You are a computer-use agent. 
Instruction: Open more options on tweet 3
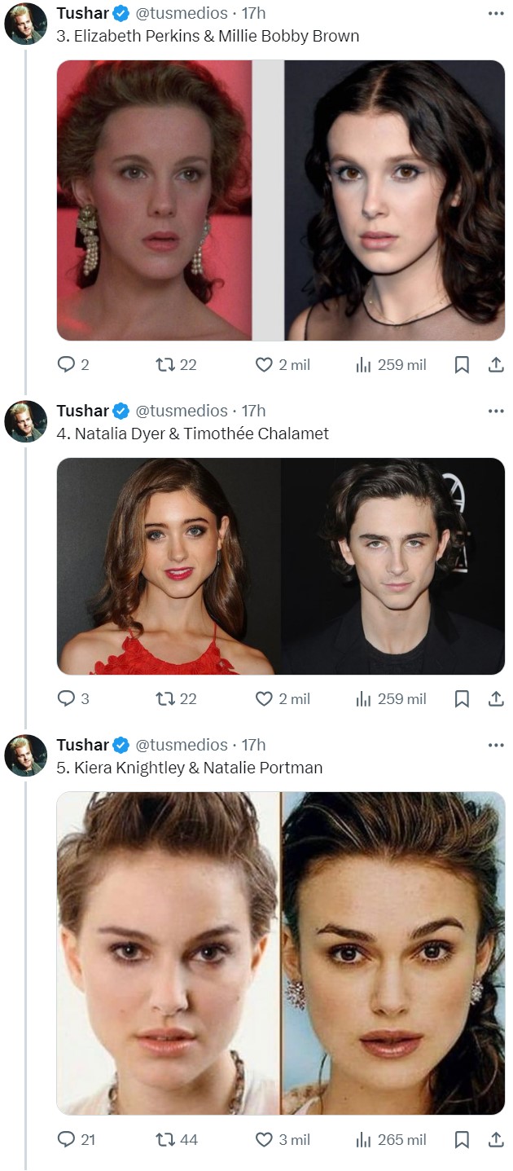[x=495, y=14]
